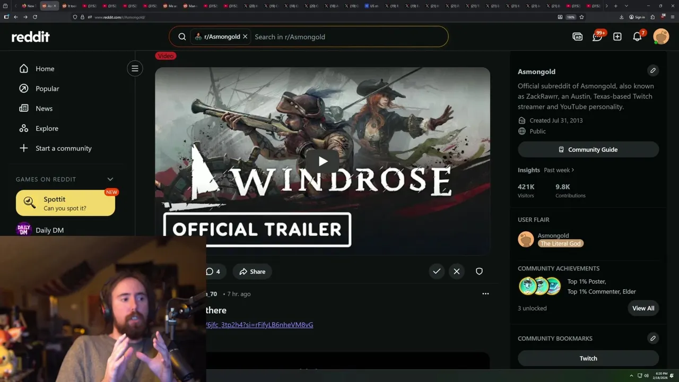Launch the Spottit game card
This screenshot has width=679, height=382.
(65, 203)
